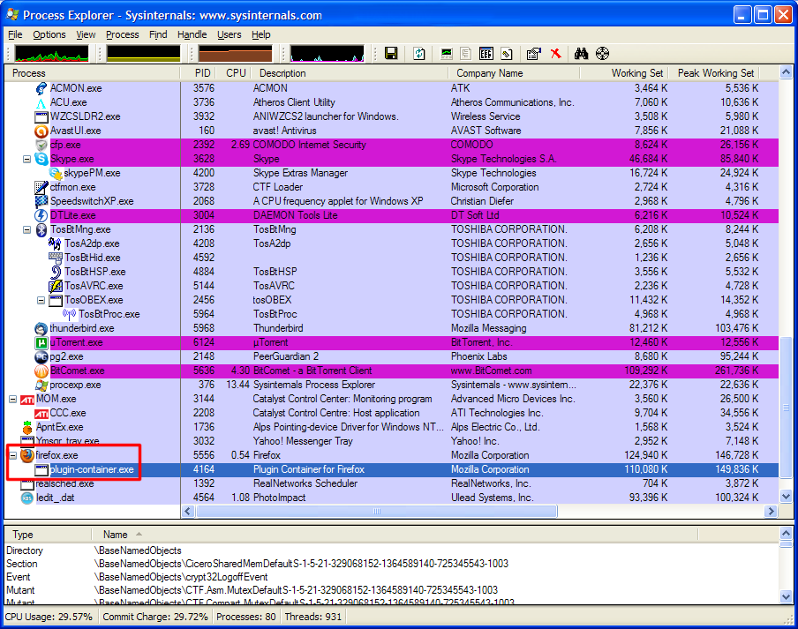Click the ApntEx.exe icon
798x629 pixels.
tap(27, 428)
